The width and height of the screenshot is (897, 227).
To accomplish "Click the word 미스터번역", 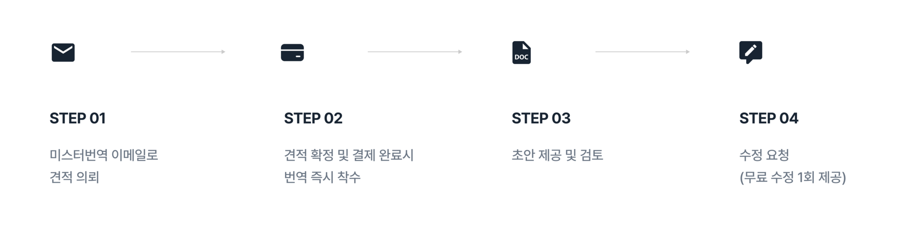I will [78, 155].
